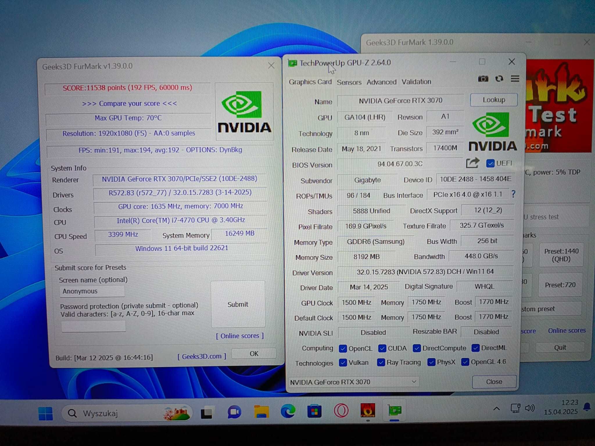Switch to GPU-Z via its taskbar icon

pos(395,410)
